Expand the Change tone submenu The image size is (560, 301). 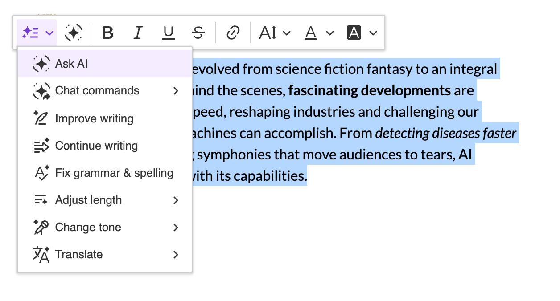point(88,227)
